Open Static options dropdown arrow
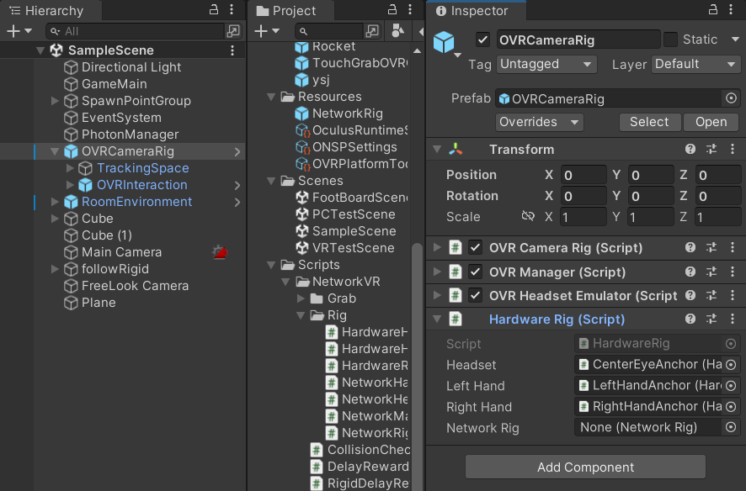The width and height of the screenshot is (746, 491). coord(735,40)
